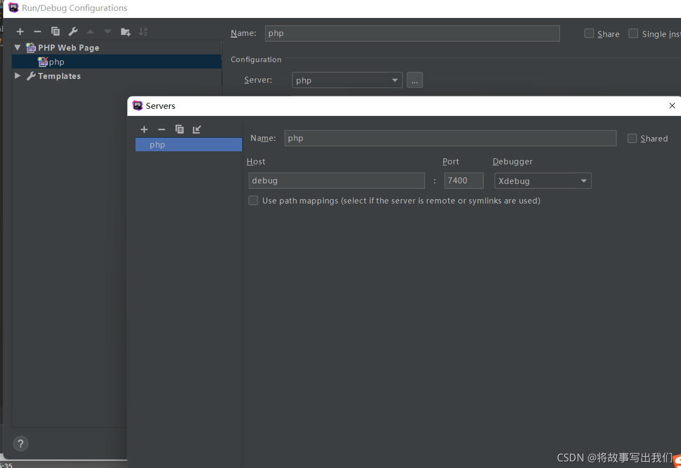The width and height of the screenshot is (681, 468).
Task: Click the Templates wrench icon
Action: (31, 76)
